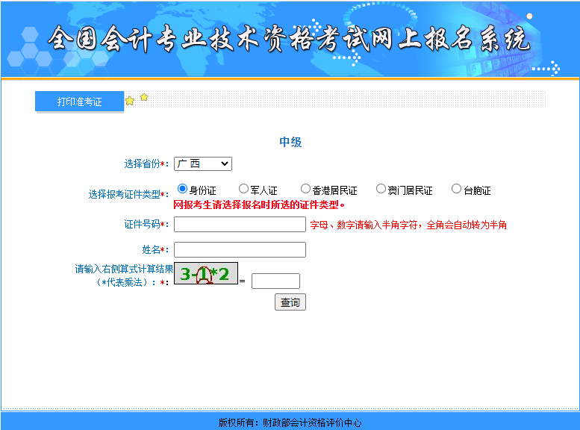
Task: Click the larger yellow star icon
Action: tap(130, 101)
